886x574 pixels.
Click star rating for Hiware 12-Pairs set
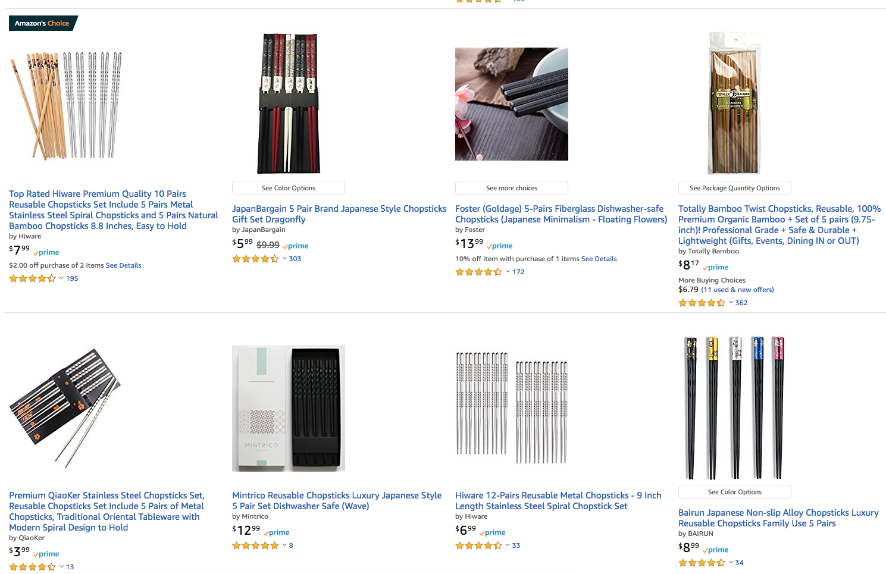pyautogui.click(x=478, y=545)
